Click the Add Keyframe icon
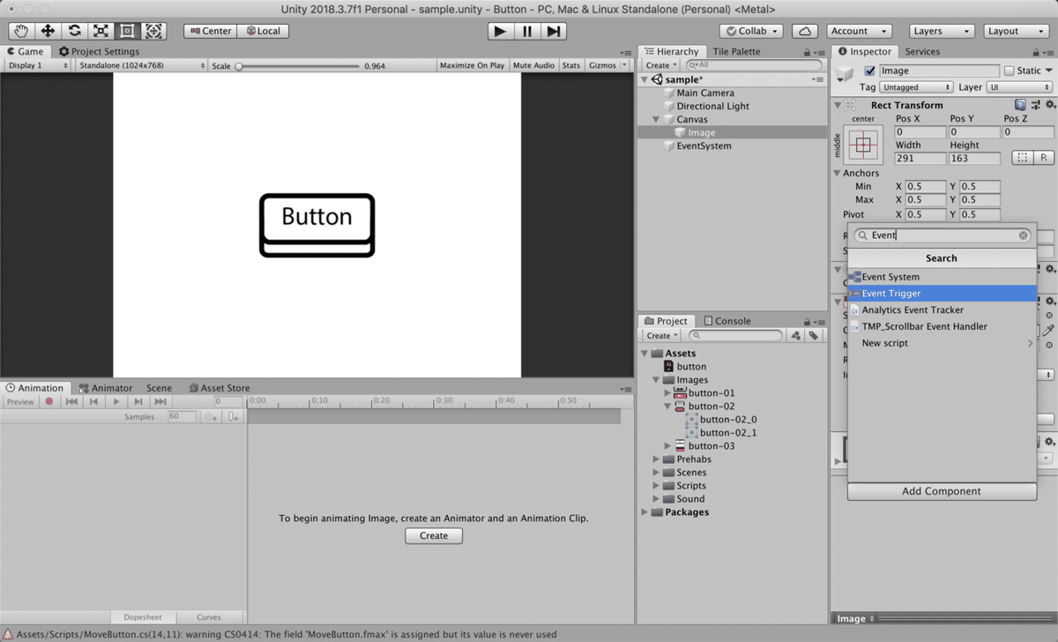This screenshot has width=1058, height=642. [211, 416]
